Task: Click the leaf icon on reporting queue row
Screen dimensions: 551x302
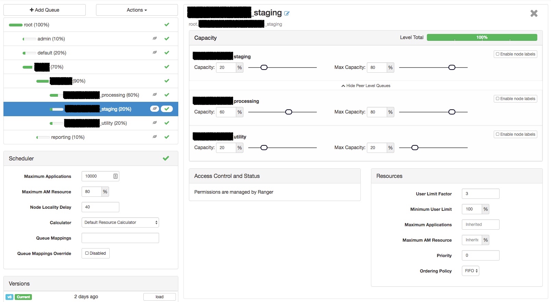Action: (155, 137)
